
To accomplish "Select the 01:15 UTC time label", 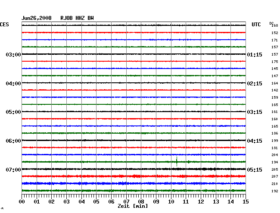I will click(255, 55).
